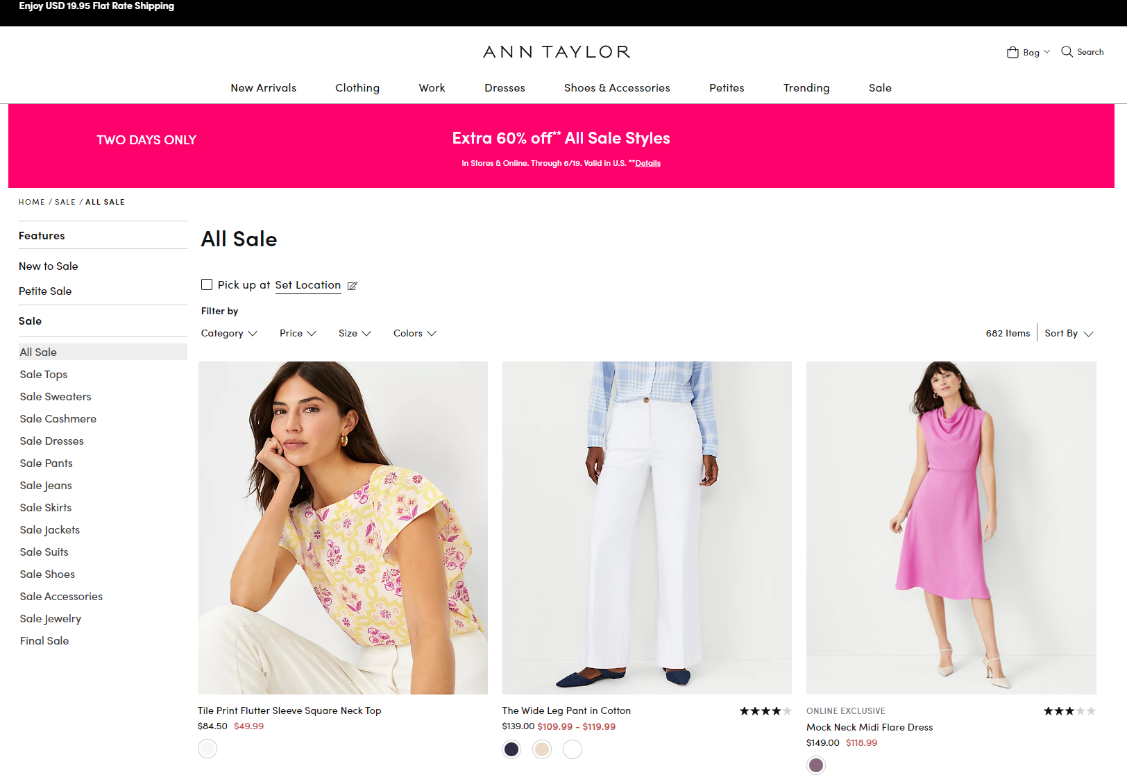Expand the Colors filter dropdown
This screenshot has width=1127, height=784.
[x=414, y=334]
